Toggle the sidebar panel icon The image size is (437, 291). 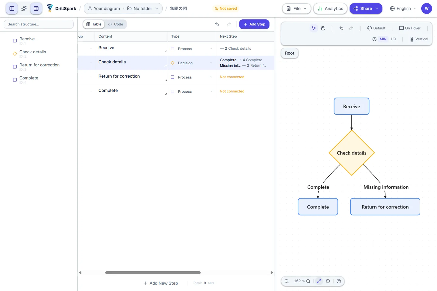(x=12, y=8)
